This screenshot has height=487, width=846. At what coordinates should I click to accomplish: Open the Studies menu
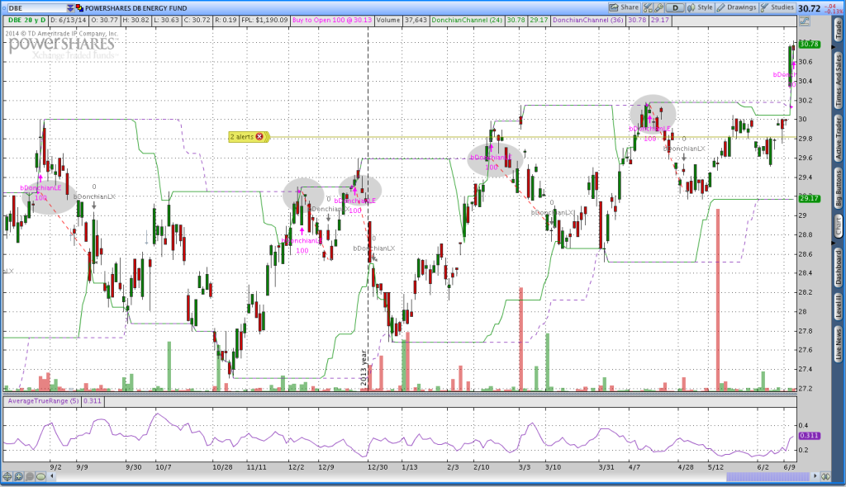click(777, 7)
